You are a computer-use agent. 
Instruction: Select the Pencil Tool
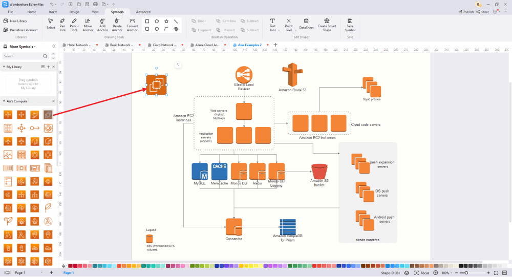[74, 25]
